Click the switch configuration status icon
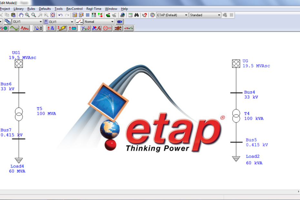 [x=79, y=22]
